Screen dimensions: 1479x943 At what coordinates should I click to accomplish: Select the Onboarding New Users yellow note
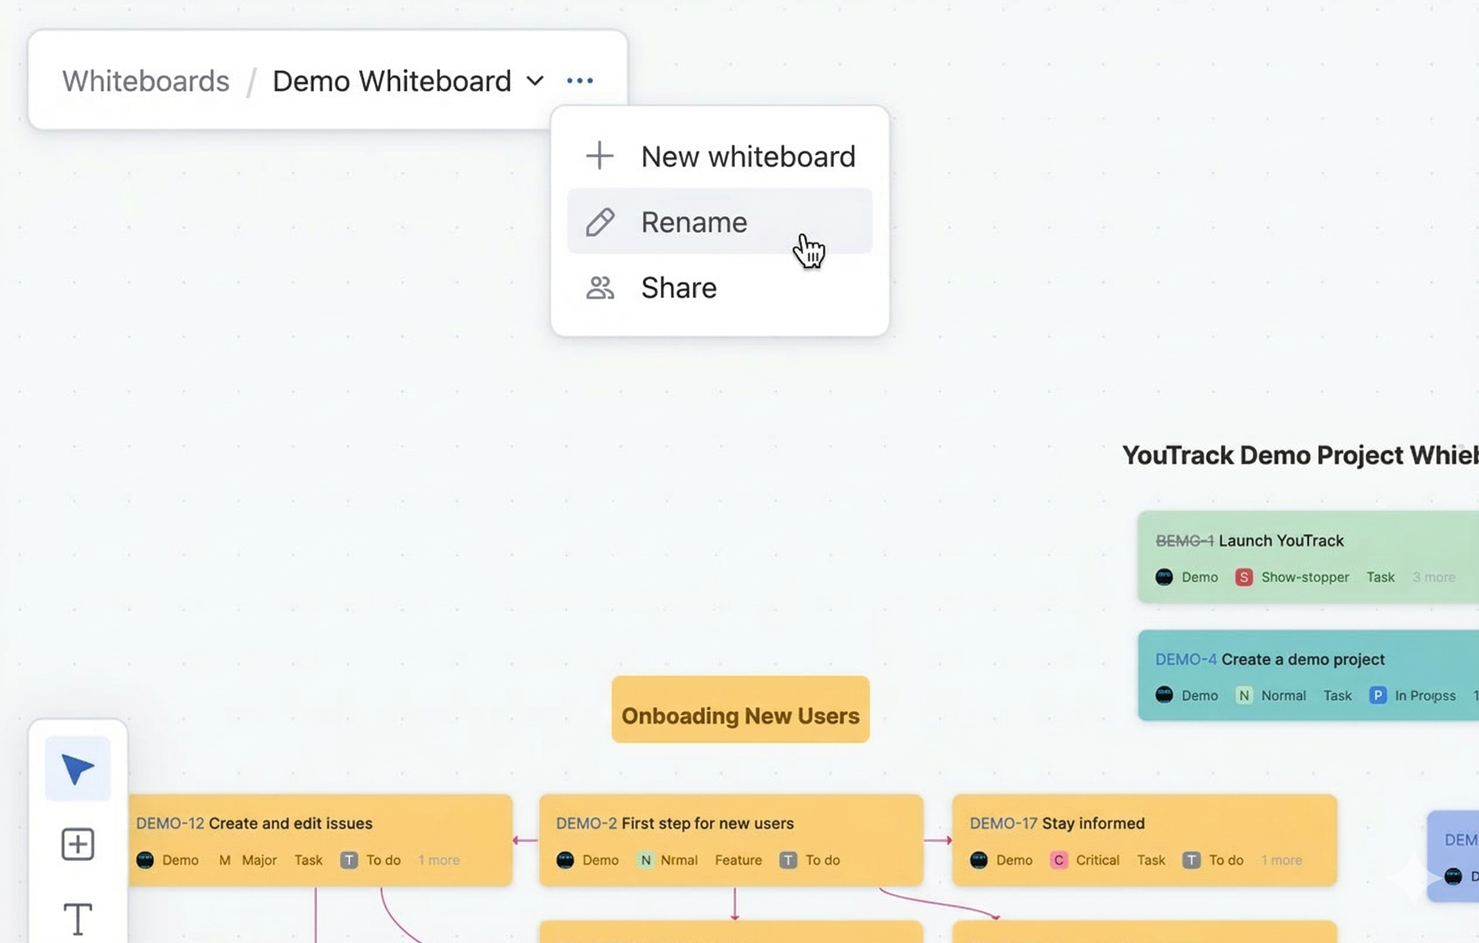(x=740, y=710)
